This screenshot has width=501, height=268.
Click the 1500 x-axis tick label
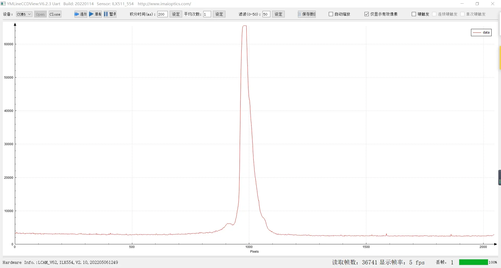tap(366, 247)
